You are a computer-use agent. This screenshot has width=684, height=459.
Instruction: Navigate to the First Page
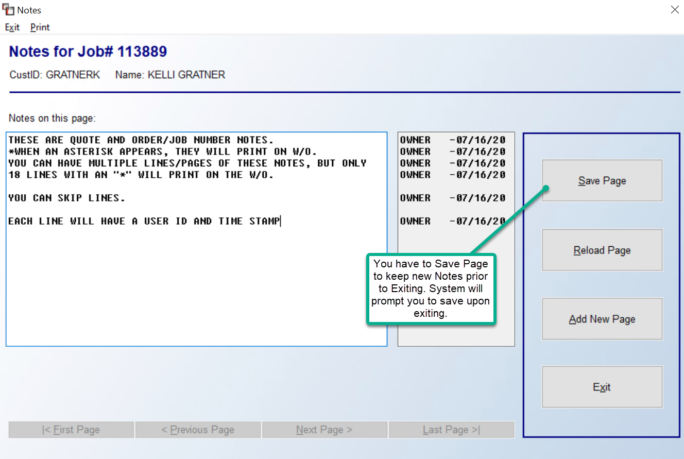[x=71, y=429]
